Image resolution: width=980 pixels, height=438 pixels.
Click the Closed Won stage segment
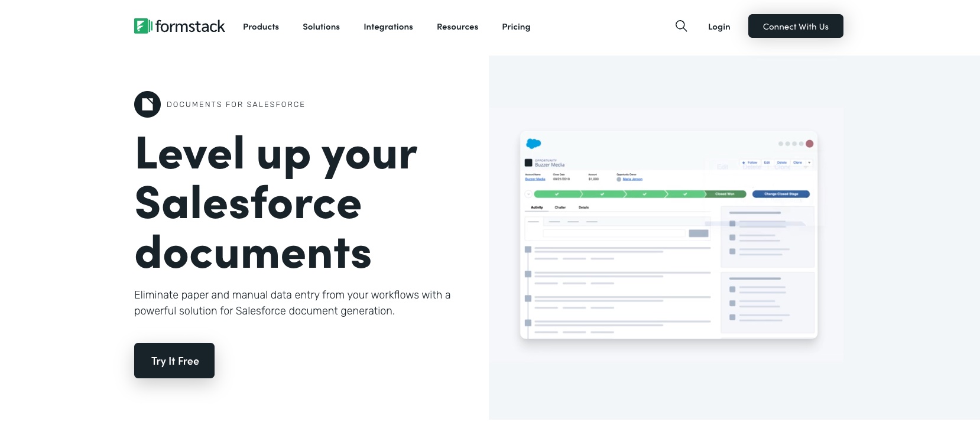pyautogui.click(x=725, y=194)
